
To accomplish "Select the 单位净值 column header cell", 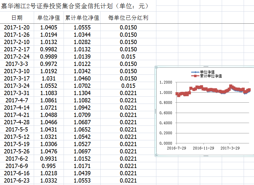I will pos(49,18).
